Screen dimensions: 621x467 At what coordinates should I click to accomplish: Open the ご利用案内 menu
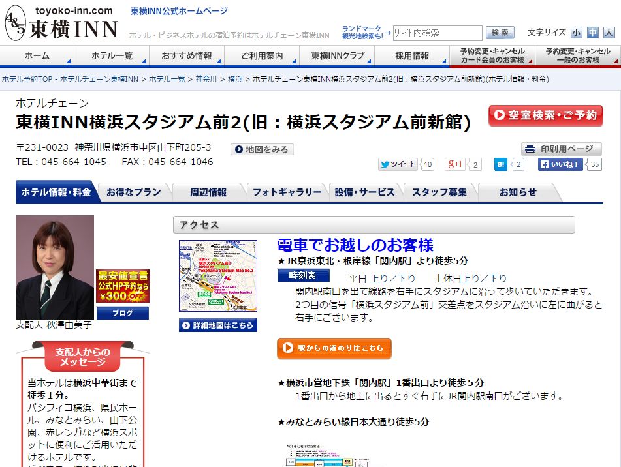tap(263, 55)
